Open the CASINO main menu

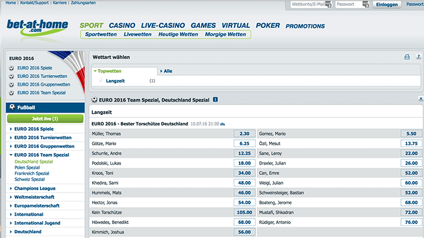[x=122, y=25]
